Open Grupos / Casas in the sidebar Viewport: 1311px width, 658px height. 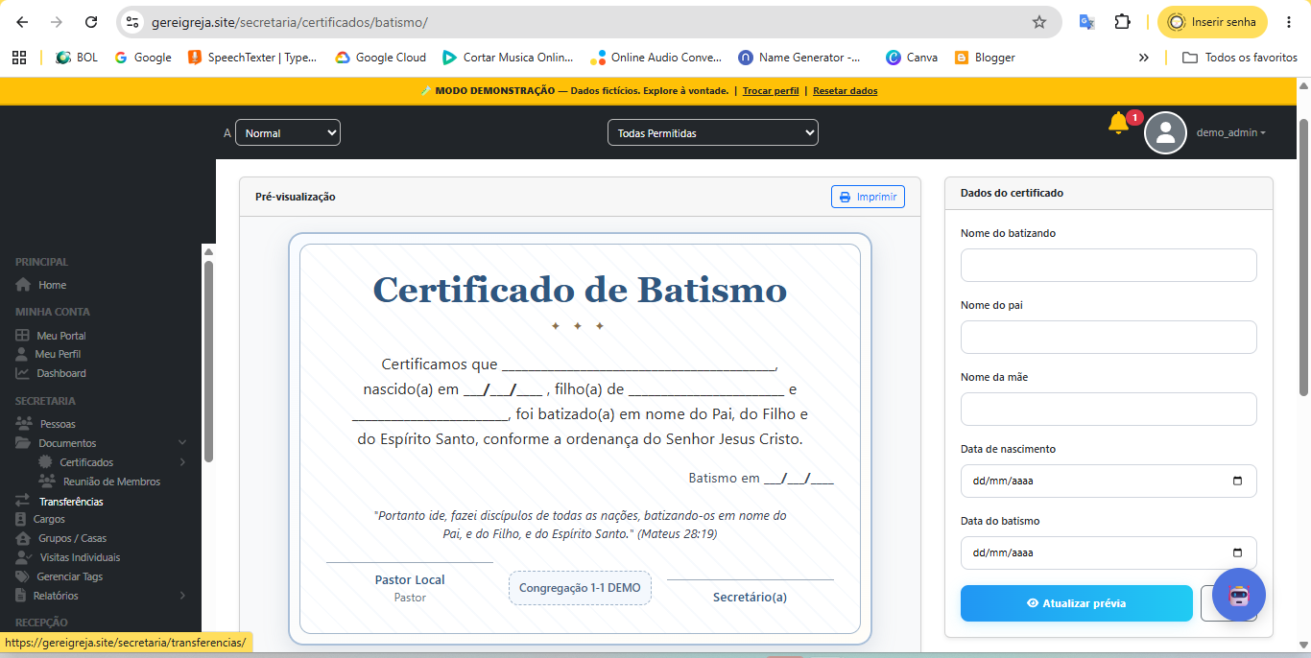61,538
